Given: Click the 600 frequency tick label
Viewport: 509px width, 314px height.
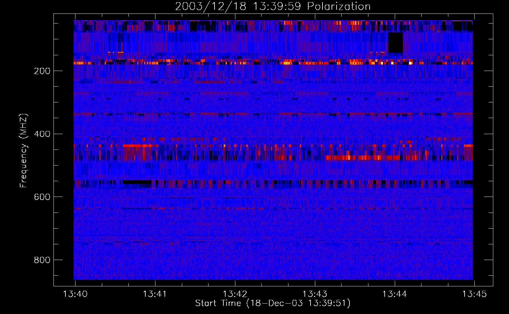Looking at the screenshot, I should [42, 197].
